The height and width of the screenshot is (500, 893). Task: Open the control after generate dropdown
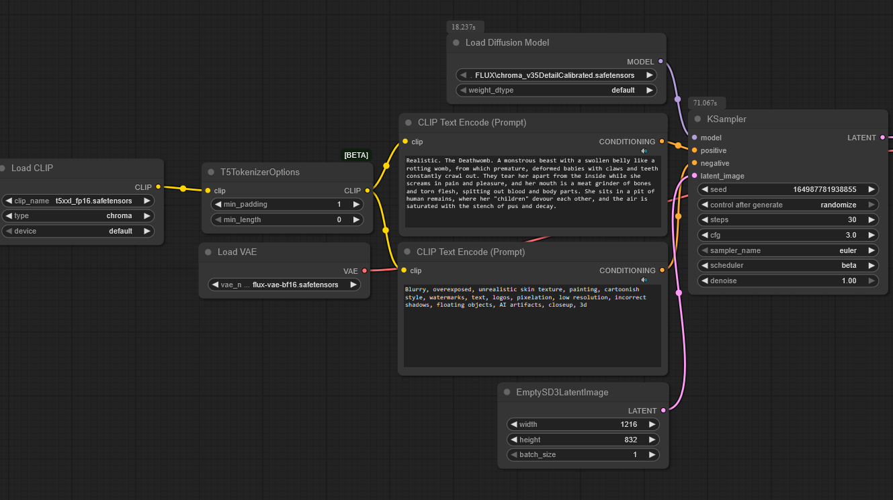788,205
